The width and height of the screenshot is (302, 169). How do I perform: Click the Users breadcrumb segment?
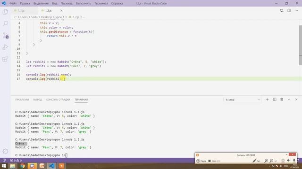pyautogui.click(x=24, y=17)
